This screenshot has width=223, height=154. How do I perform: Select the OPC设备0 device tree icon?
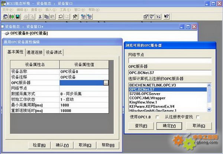pyautogui.click(x=7, y=33)
